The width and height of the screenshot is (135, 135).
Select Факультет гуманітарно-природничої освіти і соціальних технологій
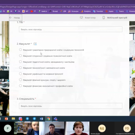(x=52, y=50)
